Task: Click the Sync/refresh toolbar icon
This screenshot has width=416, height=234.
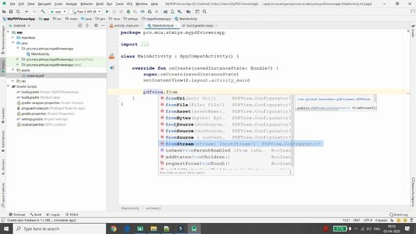Action: 18,12
